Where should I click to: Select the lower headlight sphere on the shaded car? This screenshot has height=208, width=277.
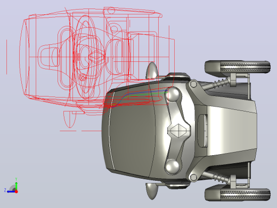172,167
